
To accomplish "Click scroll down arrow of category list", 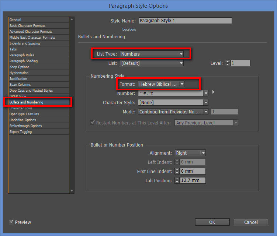I will point(72,191).
